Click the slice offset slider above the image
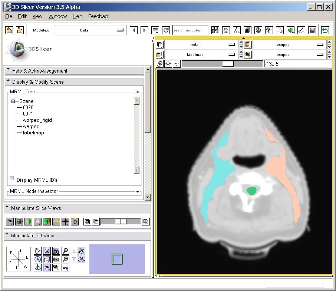The height and width of the screenshot is (291, 336). (228, 64)
